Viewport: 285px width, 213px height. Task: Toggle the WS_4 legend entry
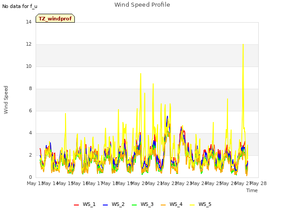coord(171,204)
